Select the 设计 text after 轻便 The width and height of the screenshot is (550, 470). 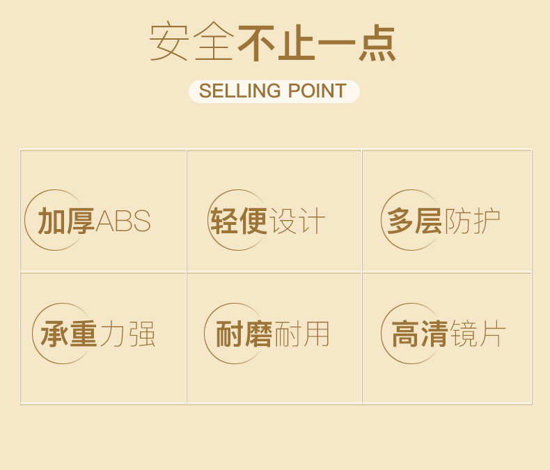coord(297,221)
